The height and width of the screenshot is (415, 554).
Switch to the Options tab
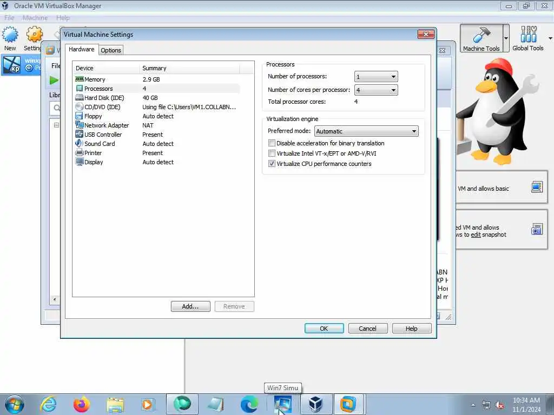click(x=111, y=50)
